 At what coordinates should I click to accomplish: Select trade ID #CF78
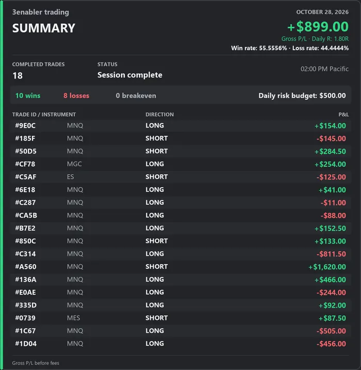pos(25,164)
